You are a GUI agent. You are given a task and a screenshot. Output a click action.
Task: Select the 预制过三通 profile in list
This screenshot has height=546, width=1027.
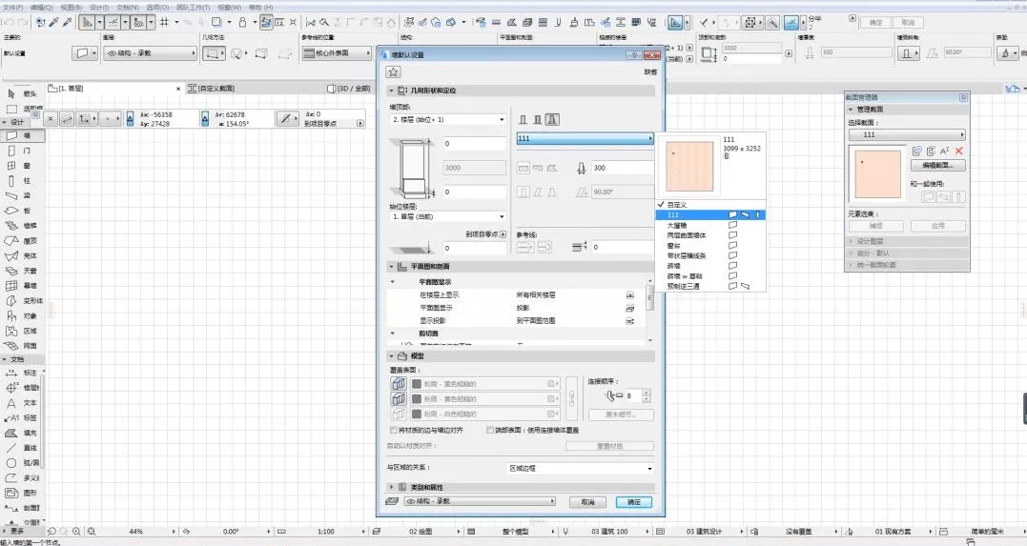[710, 286]
